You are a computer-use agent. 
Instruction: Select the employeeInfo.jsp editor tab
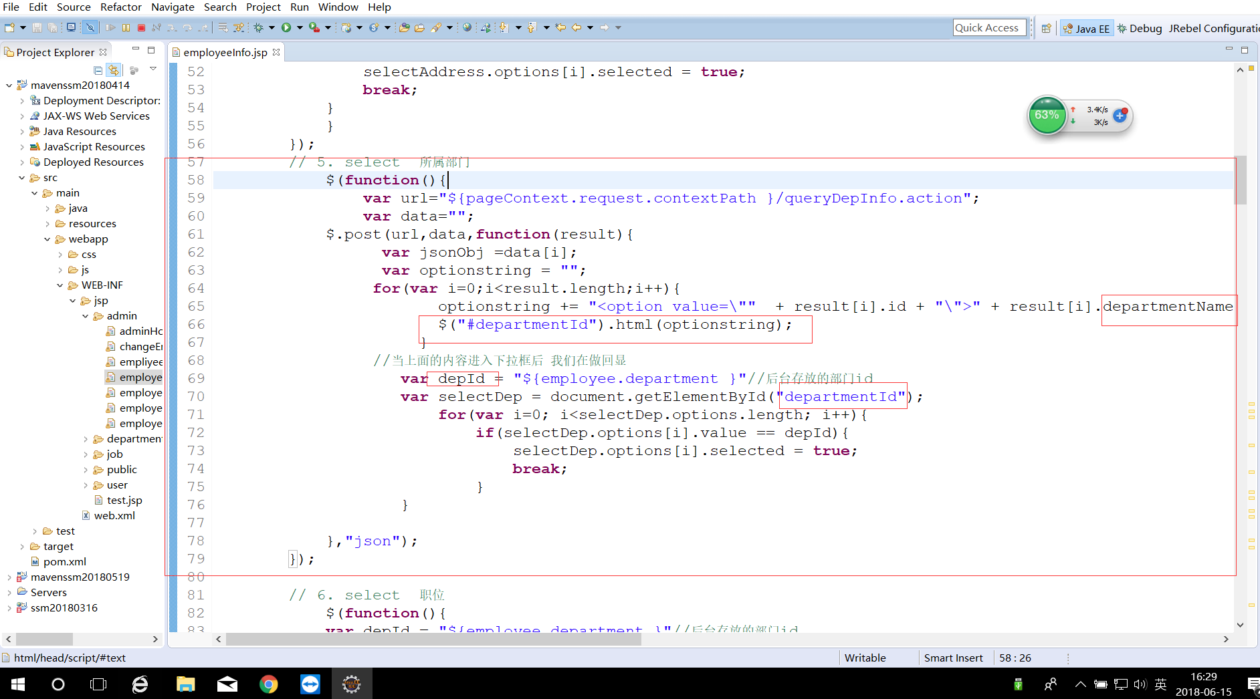225,52
